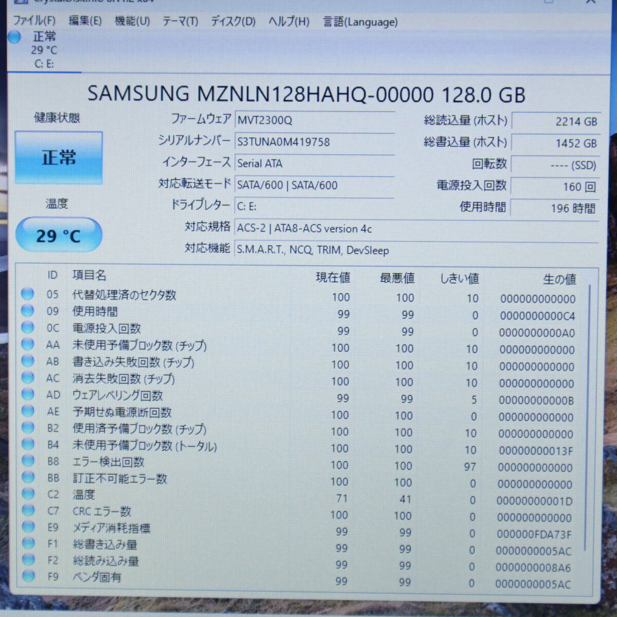The image size is (617, 617).
Task: Select the 総読み込み量 attribute name
Action: [x=105, y=560]
